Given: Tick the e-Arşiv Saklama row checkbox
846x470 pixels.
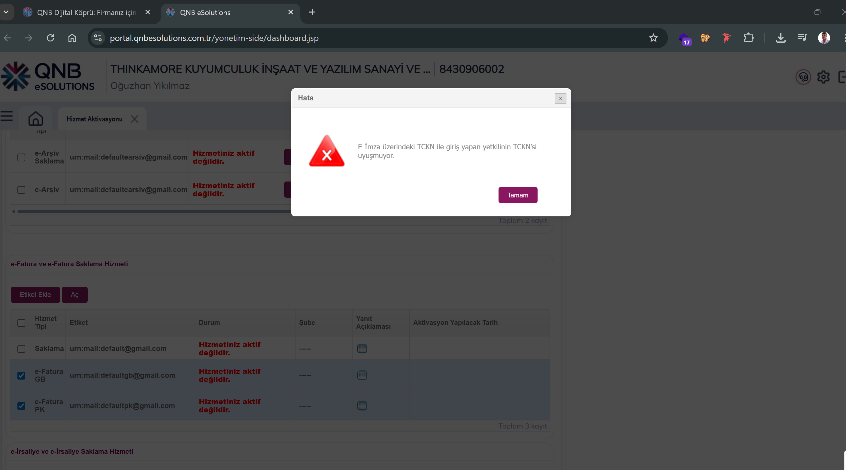Looking at the screenshot, I should point(21,157).
